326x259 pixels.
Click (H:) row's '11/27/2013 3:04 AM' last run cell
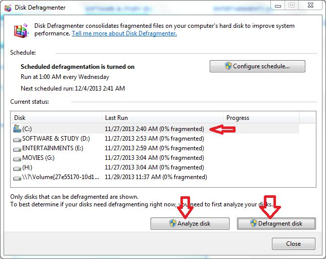(x=154, y=167)
